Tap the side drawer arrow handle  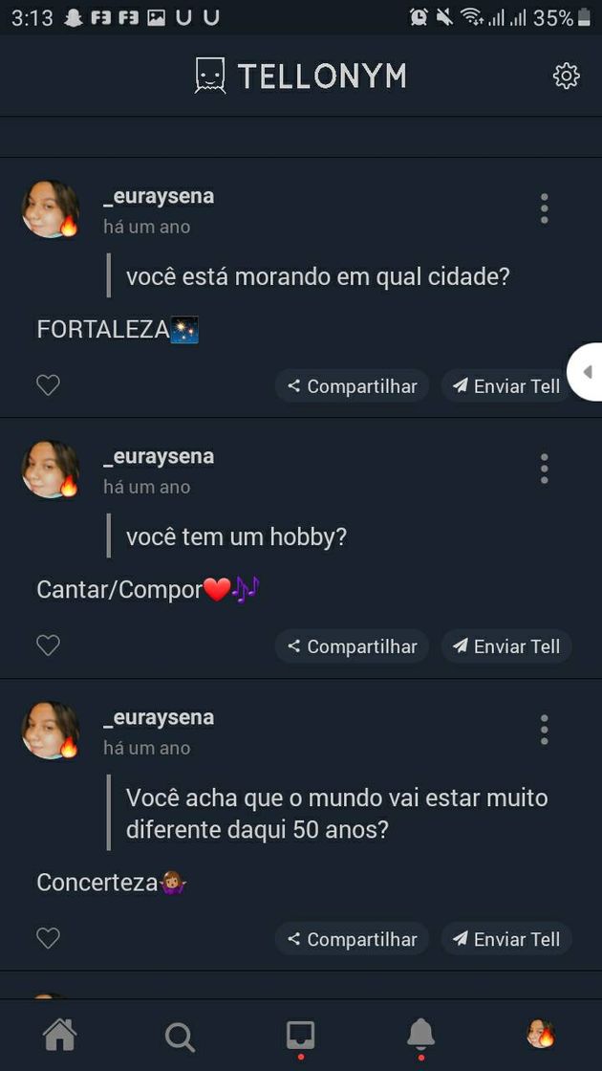tap(586, 372)
